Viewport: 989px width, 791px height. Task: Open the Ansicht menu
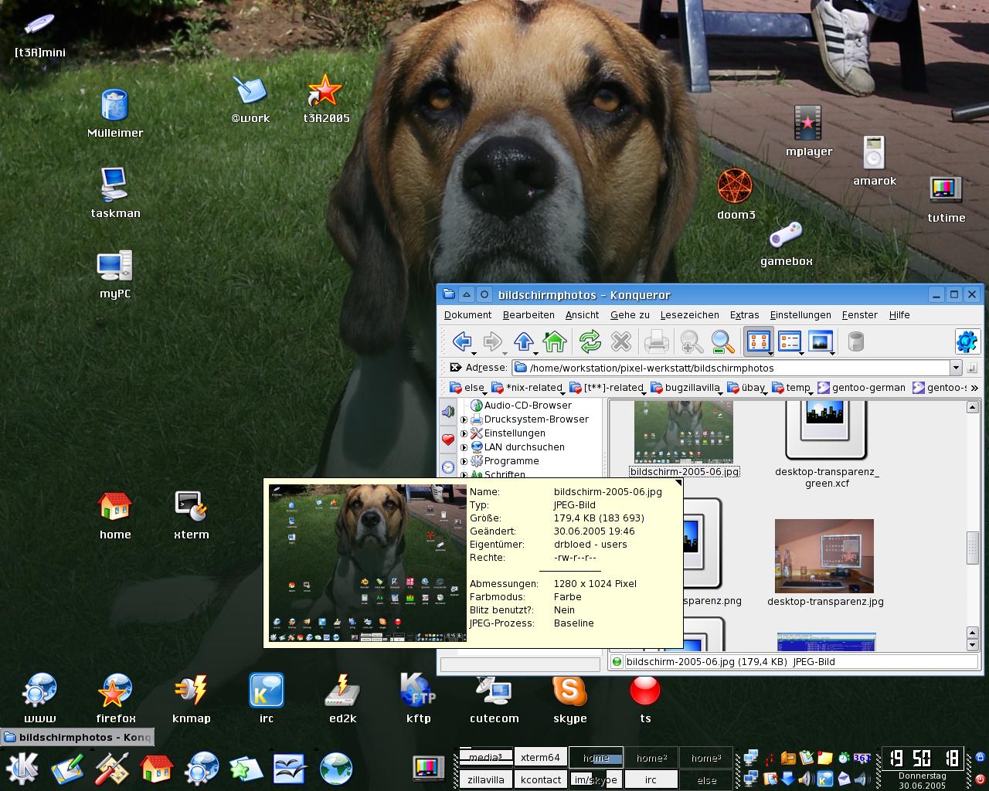[x=582, y=315]
